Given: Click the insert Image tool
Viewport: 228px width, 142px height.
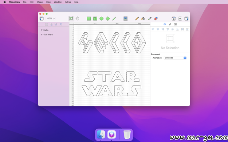Looking at the screenshot, I should click(x=126, y=19).
